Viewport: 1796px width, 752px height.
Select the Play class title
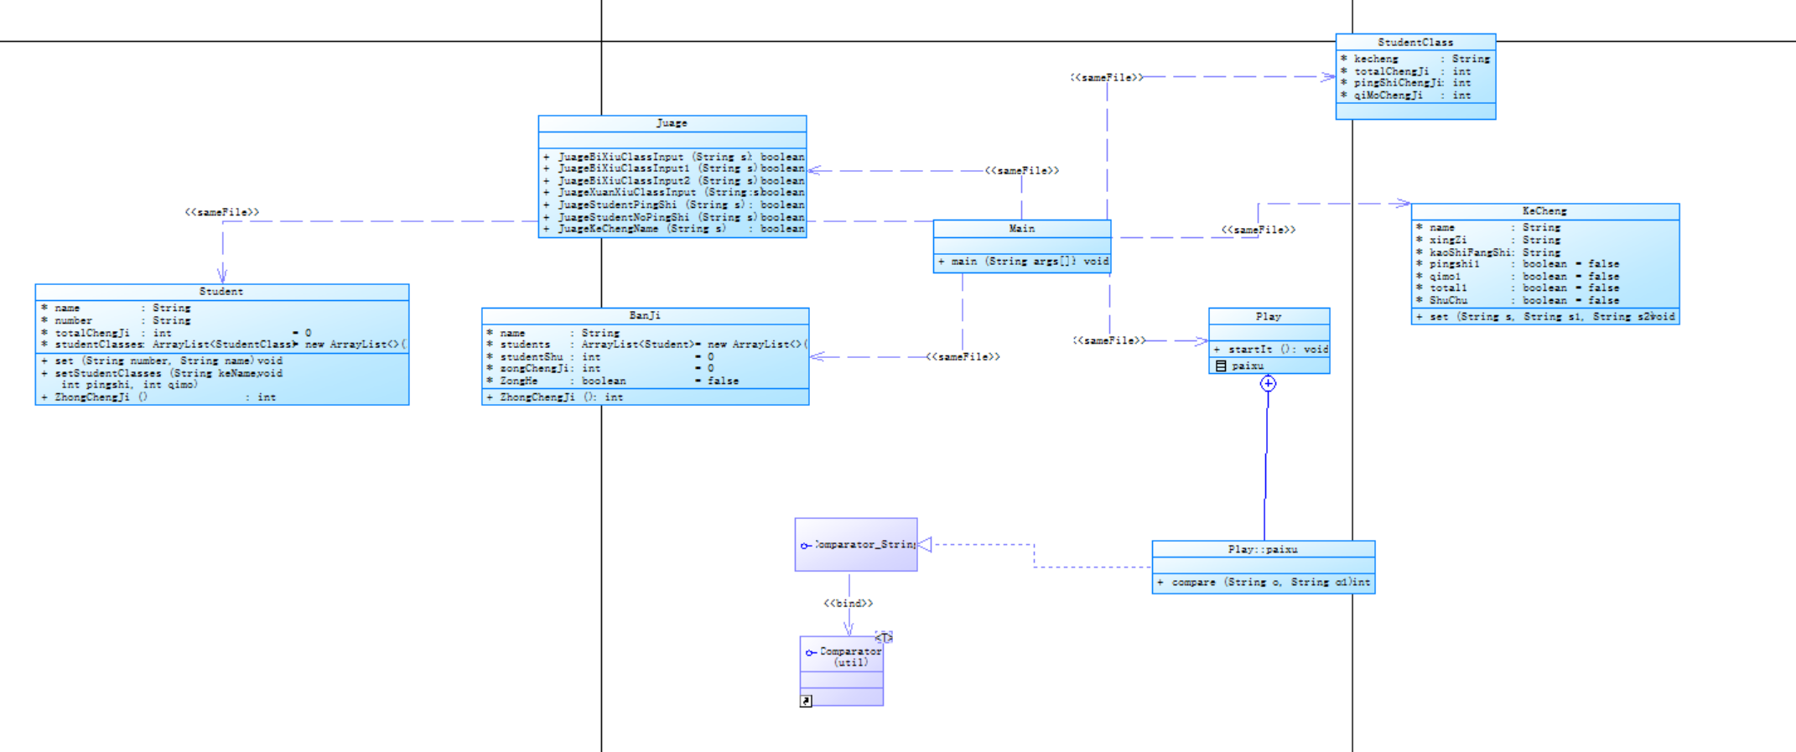click(x=1269, y=316)
